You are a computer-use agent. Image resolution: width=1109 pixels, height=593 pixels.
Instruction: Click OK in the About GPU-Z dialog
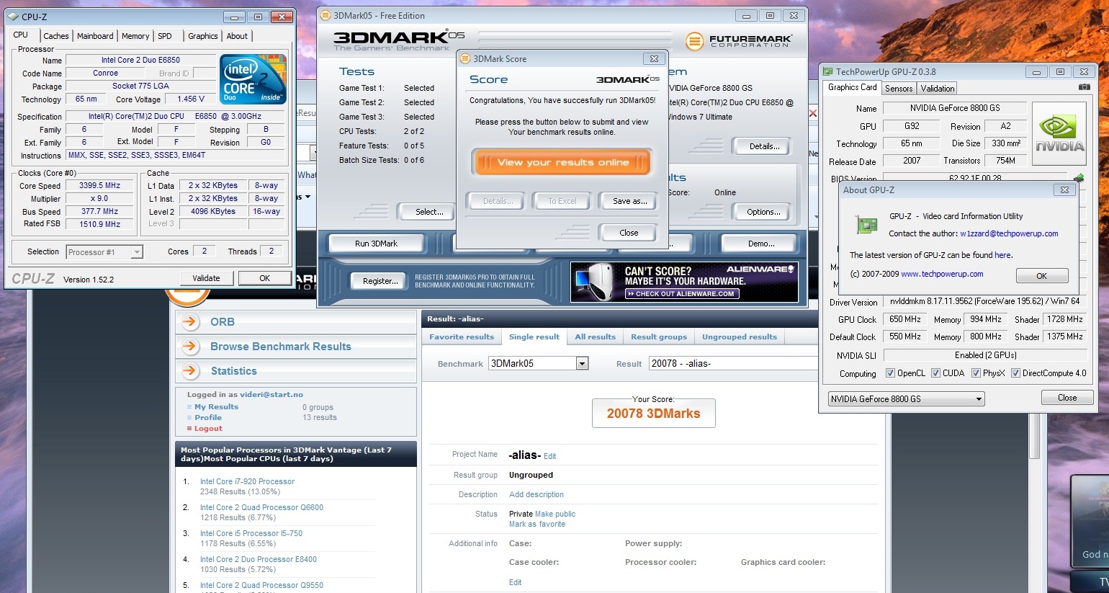[x=1042, y=276]
